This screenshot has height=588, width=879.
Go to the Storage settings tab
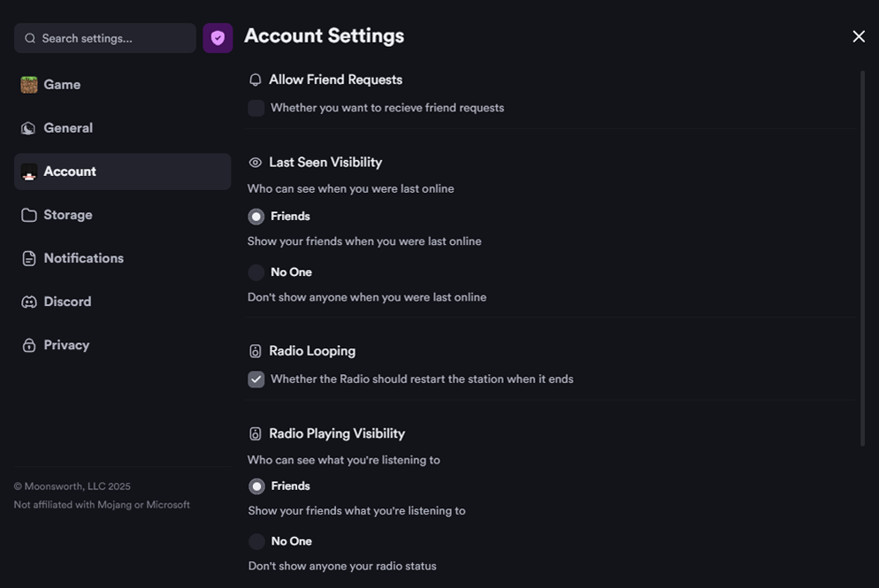pos(122,215)
